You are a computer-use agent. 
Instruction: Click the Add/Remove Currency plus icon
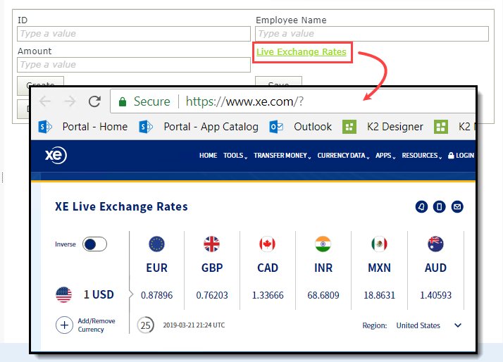tap(64, 325)
